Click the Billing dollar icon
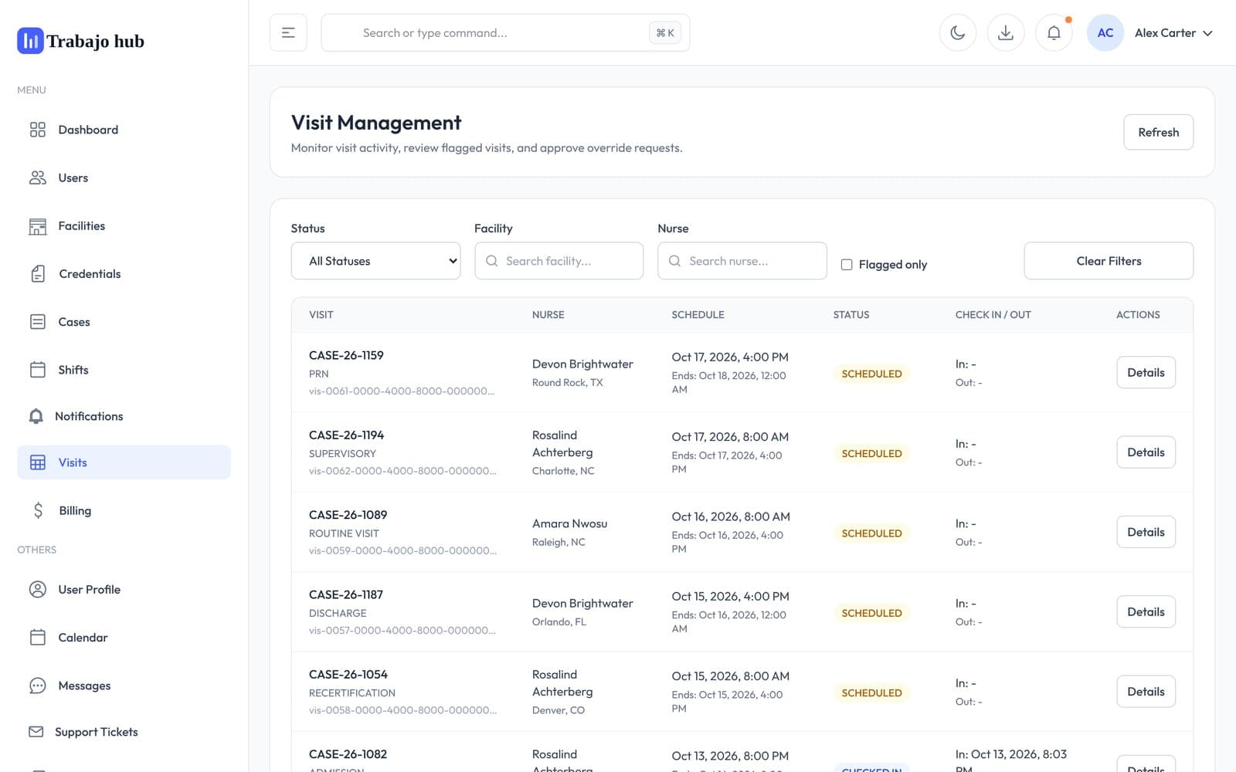Viewport: 1236px width, 772px height. coord(38,510)
